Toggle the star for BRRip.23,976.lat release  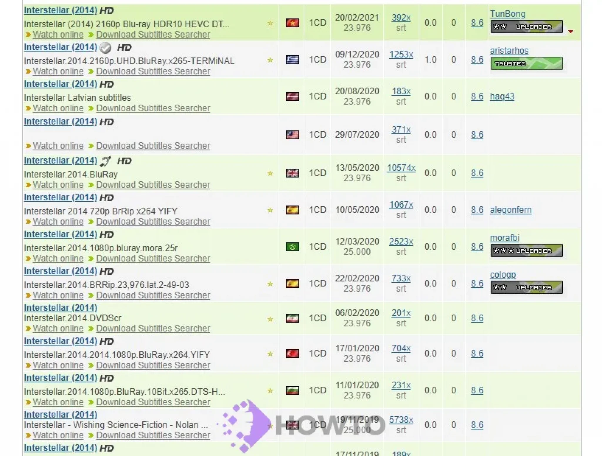click(270, 284)
